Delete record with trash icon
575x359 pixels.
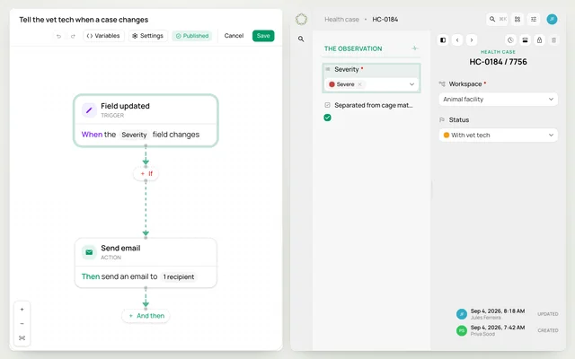[553, 39]
